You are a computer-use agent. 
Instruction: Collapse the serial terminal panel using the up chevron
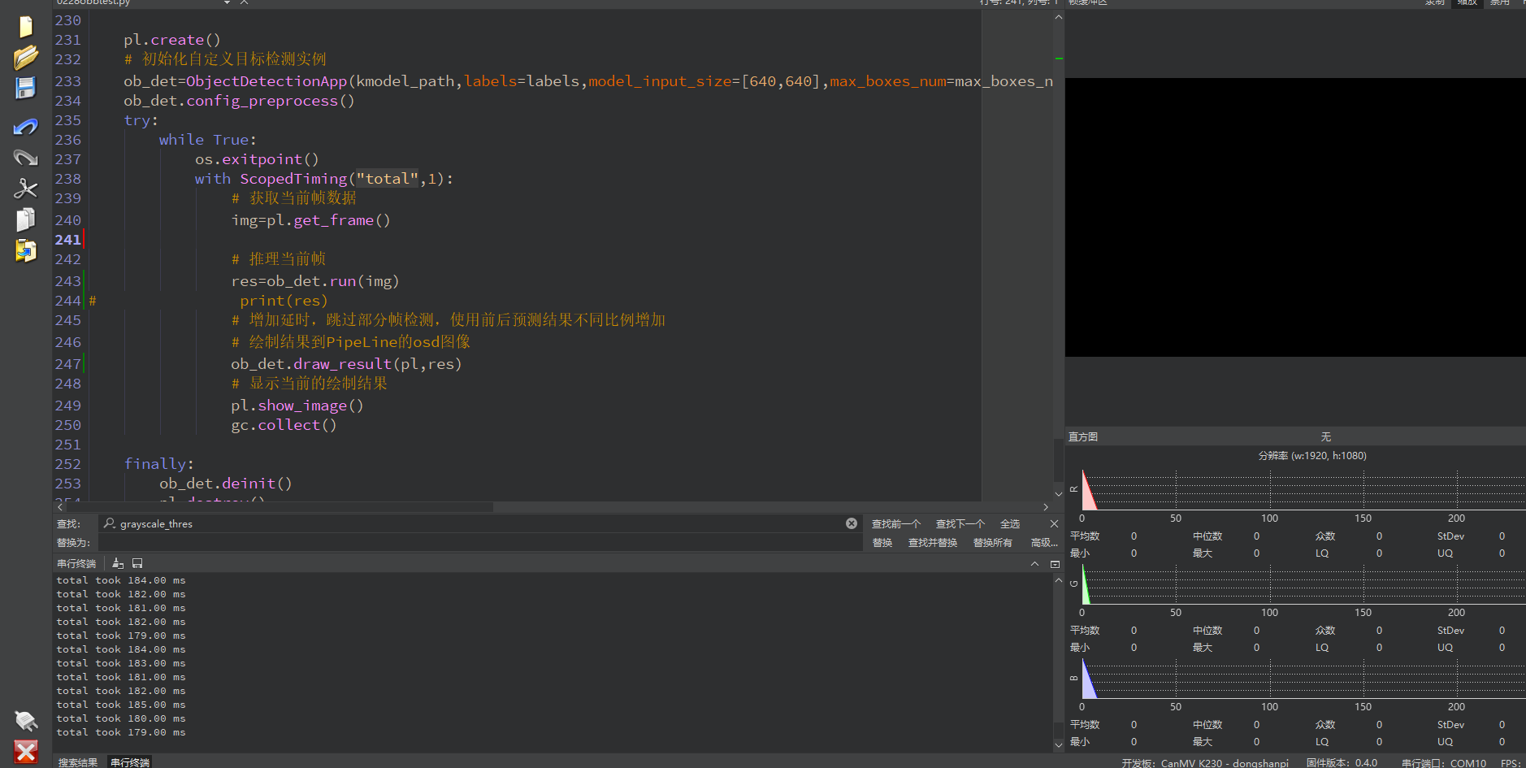1034,564
